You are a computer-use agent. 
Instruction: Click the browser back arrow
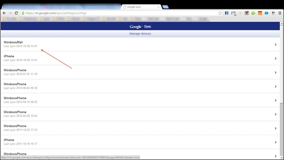tap(4, 13)
